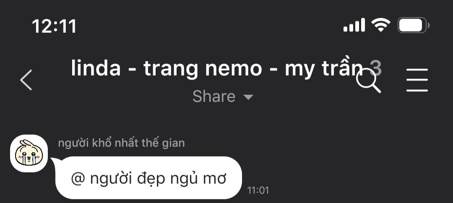
Task: Go back using the left chevron arrow
Action: pos(26,80)
